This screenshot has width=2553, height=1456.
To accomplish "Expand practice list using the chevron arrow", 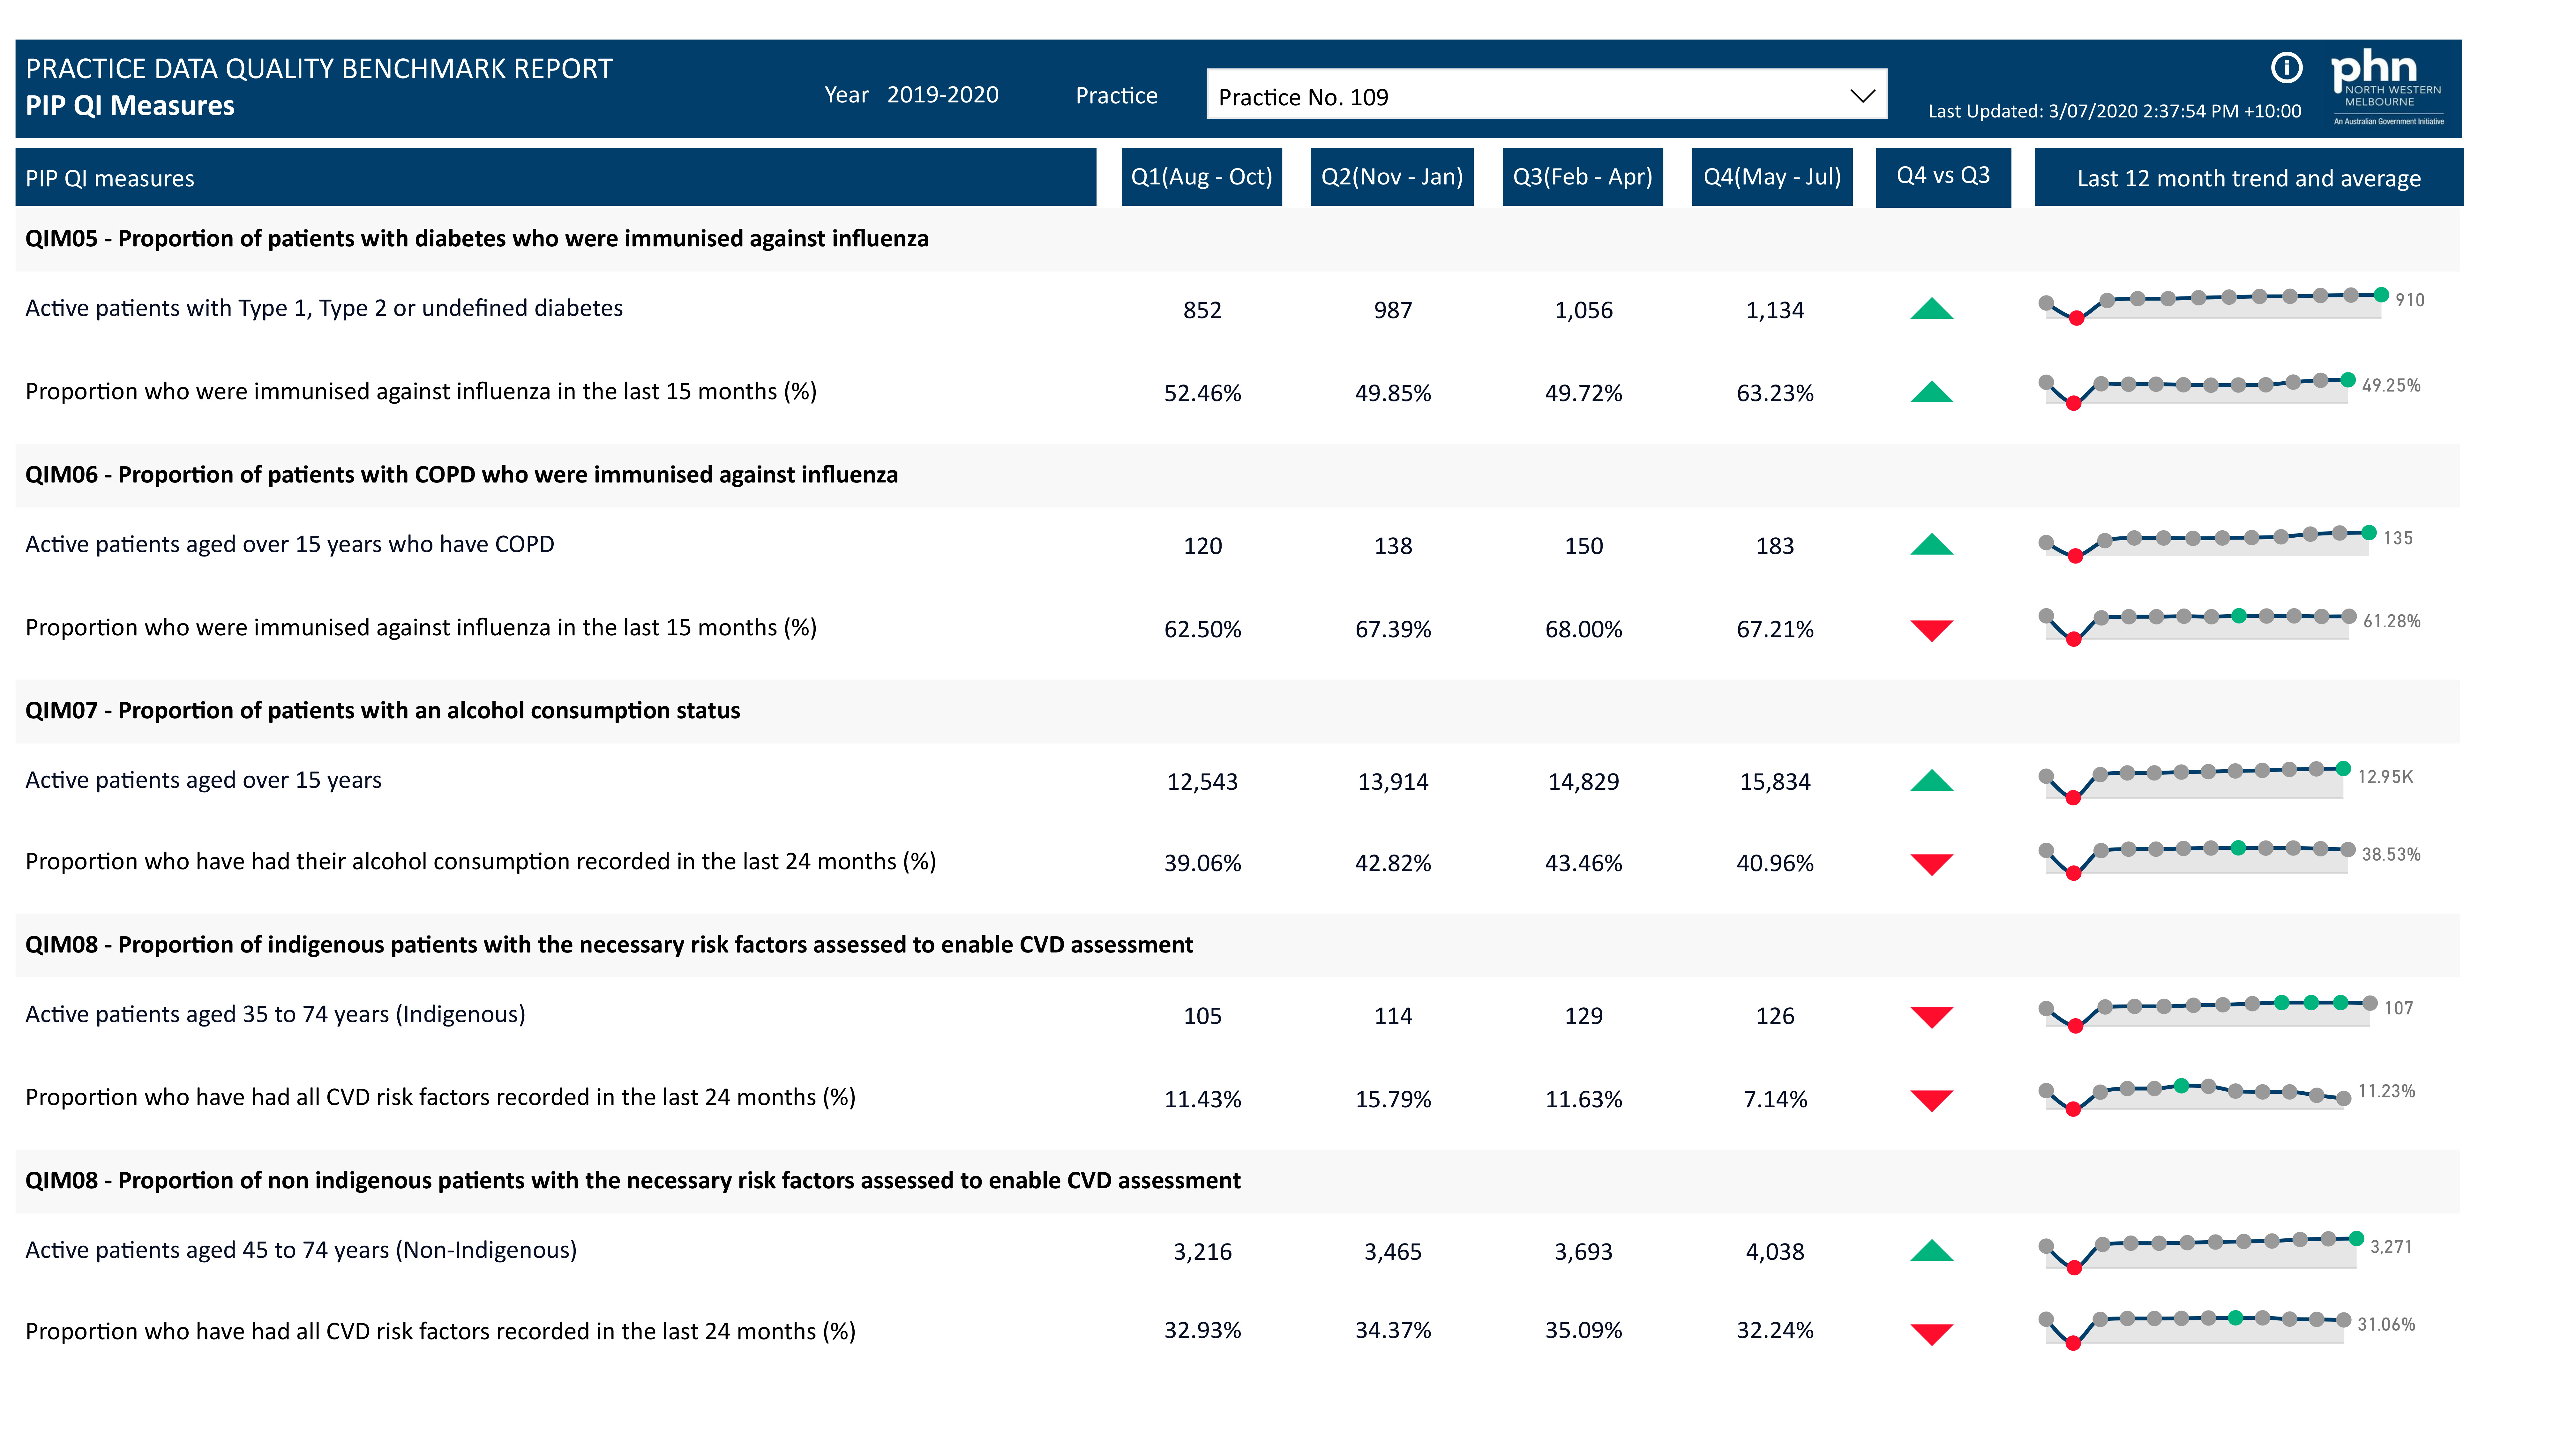I will [x=1861, y=96].
